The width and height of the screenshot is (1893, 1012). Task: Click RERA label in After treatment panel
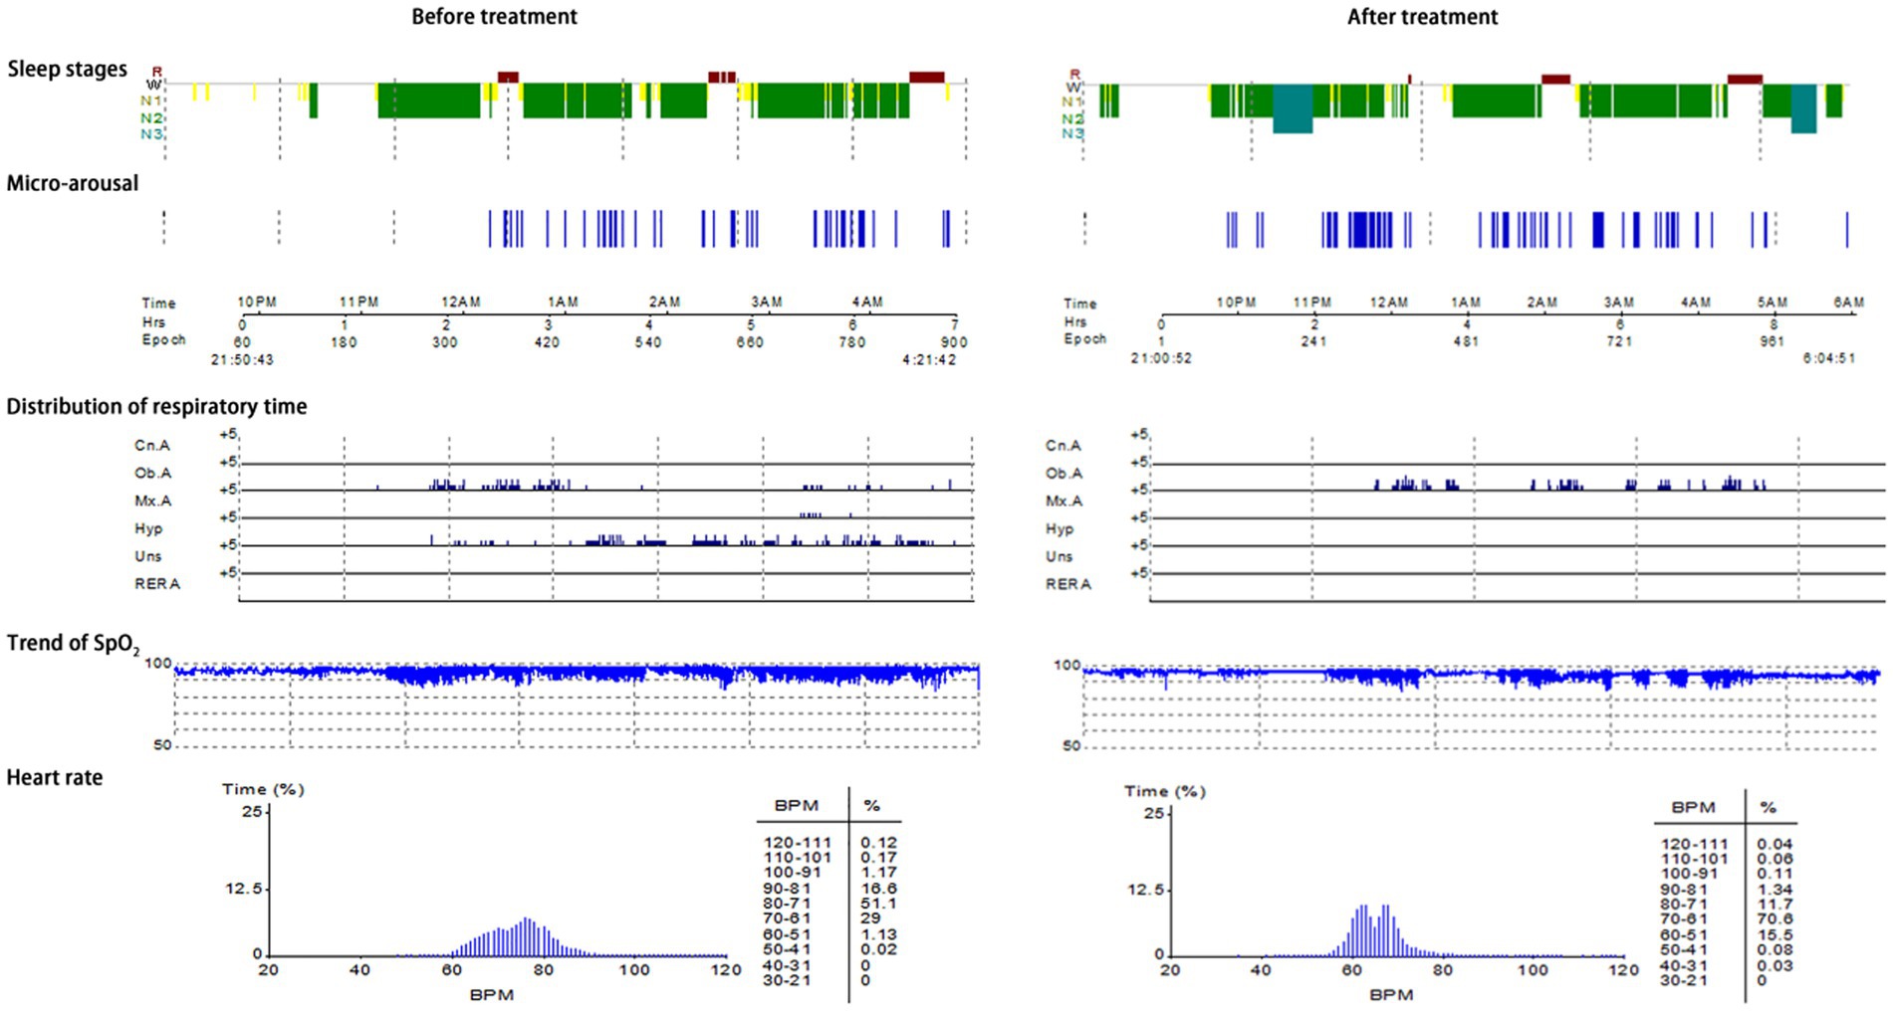coord(1068,584)
